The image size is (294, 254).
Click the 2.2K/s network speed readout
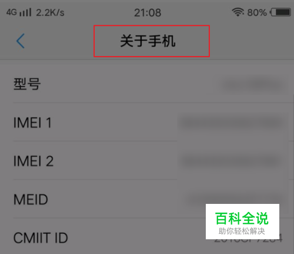pos(50,13)
